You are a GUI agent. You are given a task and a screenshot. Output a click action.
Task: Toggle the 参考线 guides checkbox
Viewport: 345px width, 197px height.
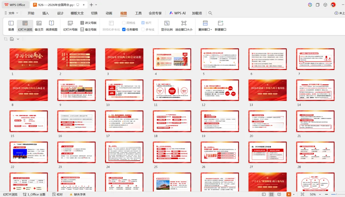148,29
